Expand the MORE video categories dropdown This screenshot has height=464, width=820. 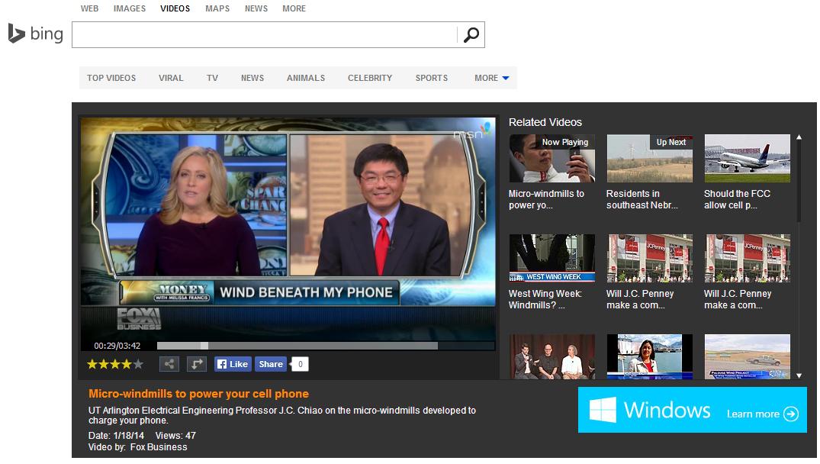[491, 78]
